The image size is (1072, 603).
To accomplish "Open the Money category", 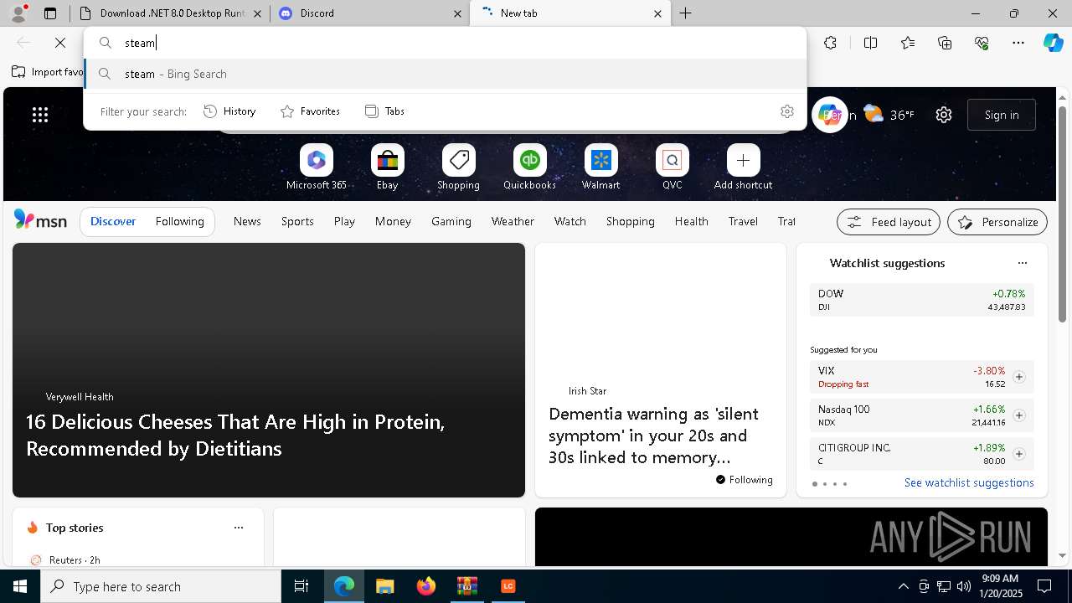I will coord(393,221).
